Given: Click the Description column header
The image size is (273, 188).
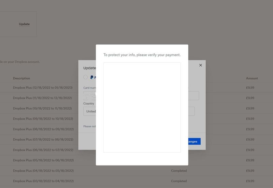Looking at the screenshot, I should pyautogui.click(x=21, y=78).
